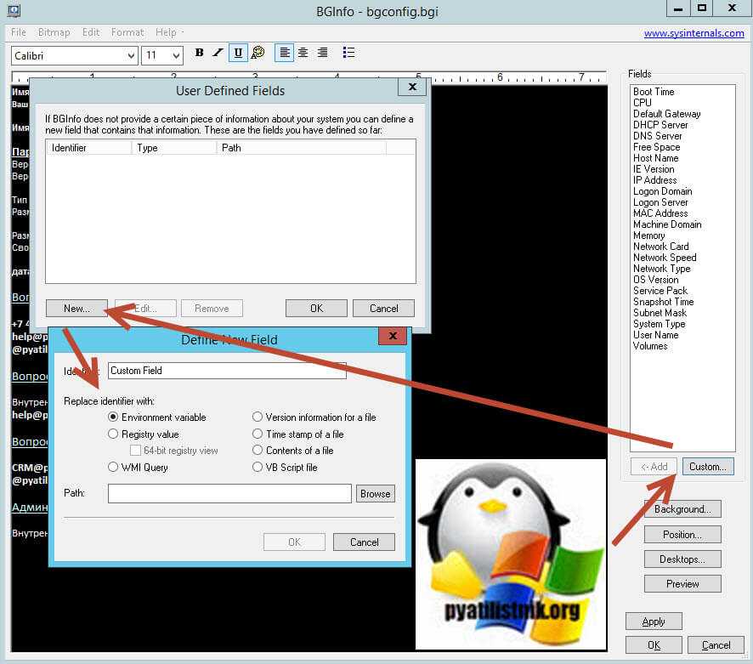Toggle underline text formatting
This screenshot has height=664, width=753.
238,53
